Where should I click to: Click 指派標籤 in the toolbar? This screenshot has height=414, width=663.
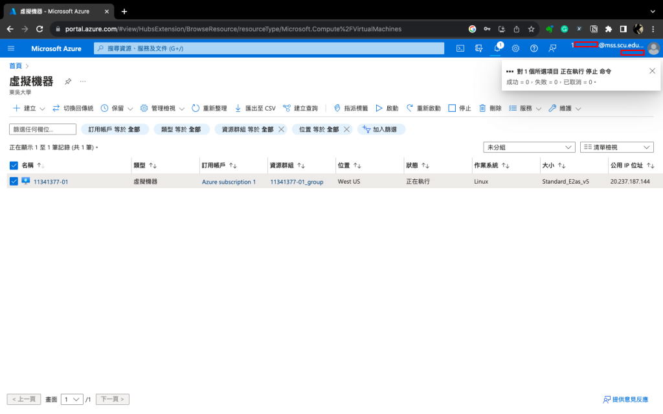pos(350,108)
